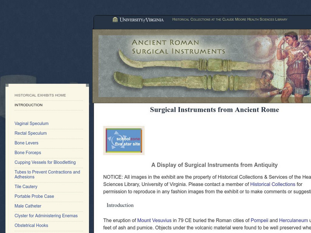Go to Historical Exhibits Home
The height and width of the screenshot is (233, 311).
[x=40, y=95]
